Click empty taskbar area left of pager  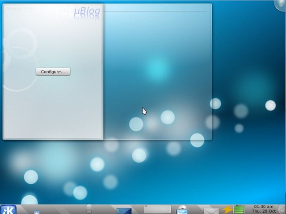click(106, 209)
